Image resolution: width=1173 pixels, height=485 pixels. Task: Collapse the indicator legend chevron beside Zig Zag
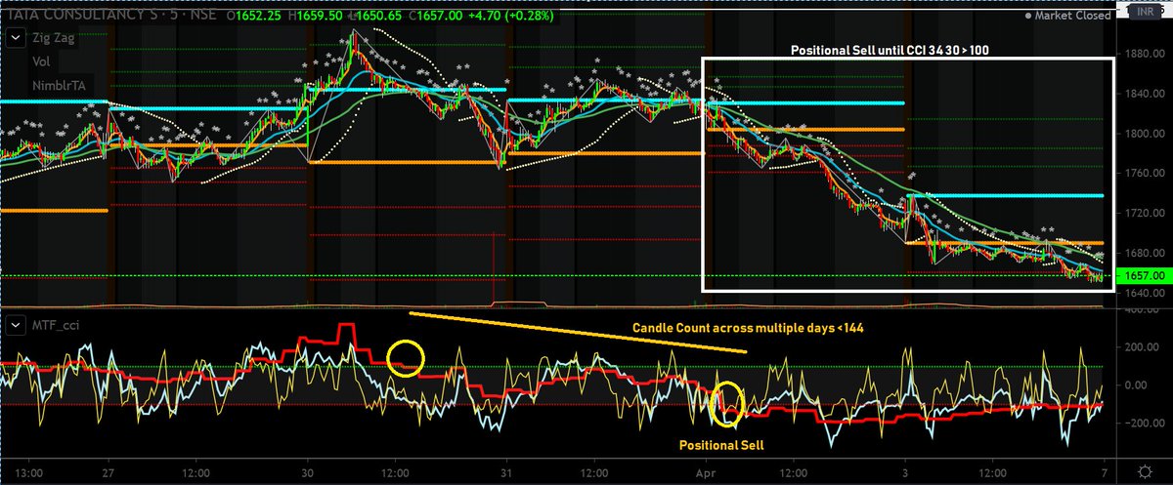(15, 40)
